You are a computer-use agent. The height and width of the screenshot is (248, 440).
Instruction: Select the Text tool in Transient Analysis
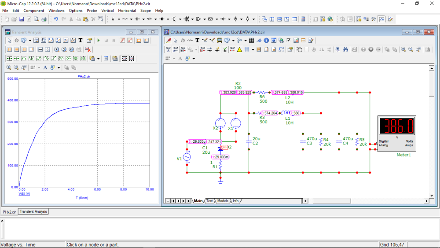81,40
